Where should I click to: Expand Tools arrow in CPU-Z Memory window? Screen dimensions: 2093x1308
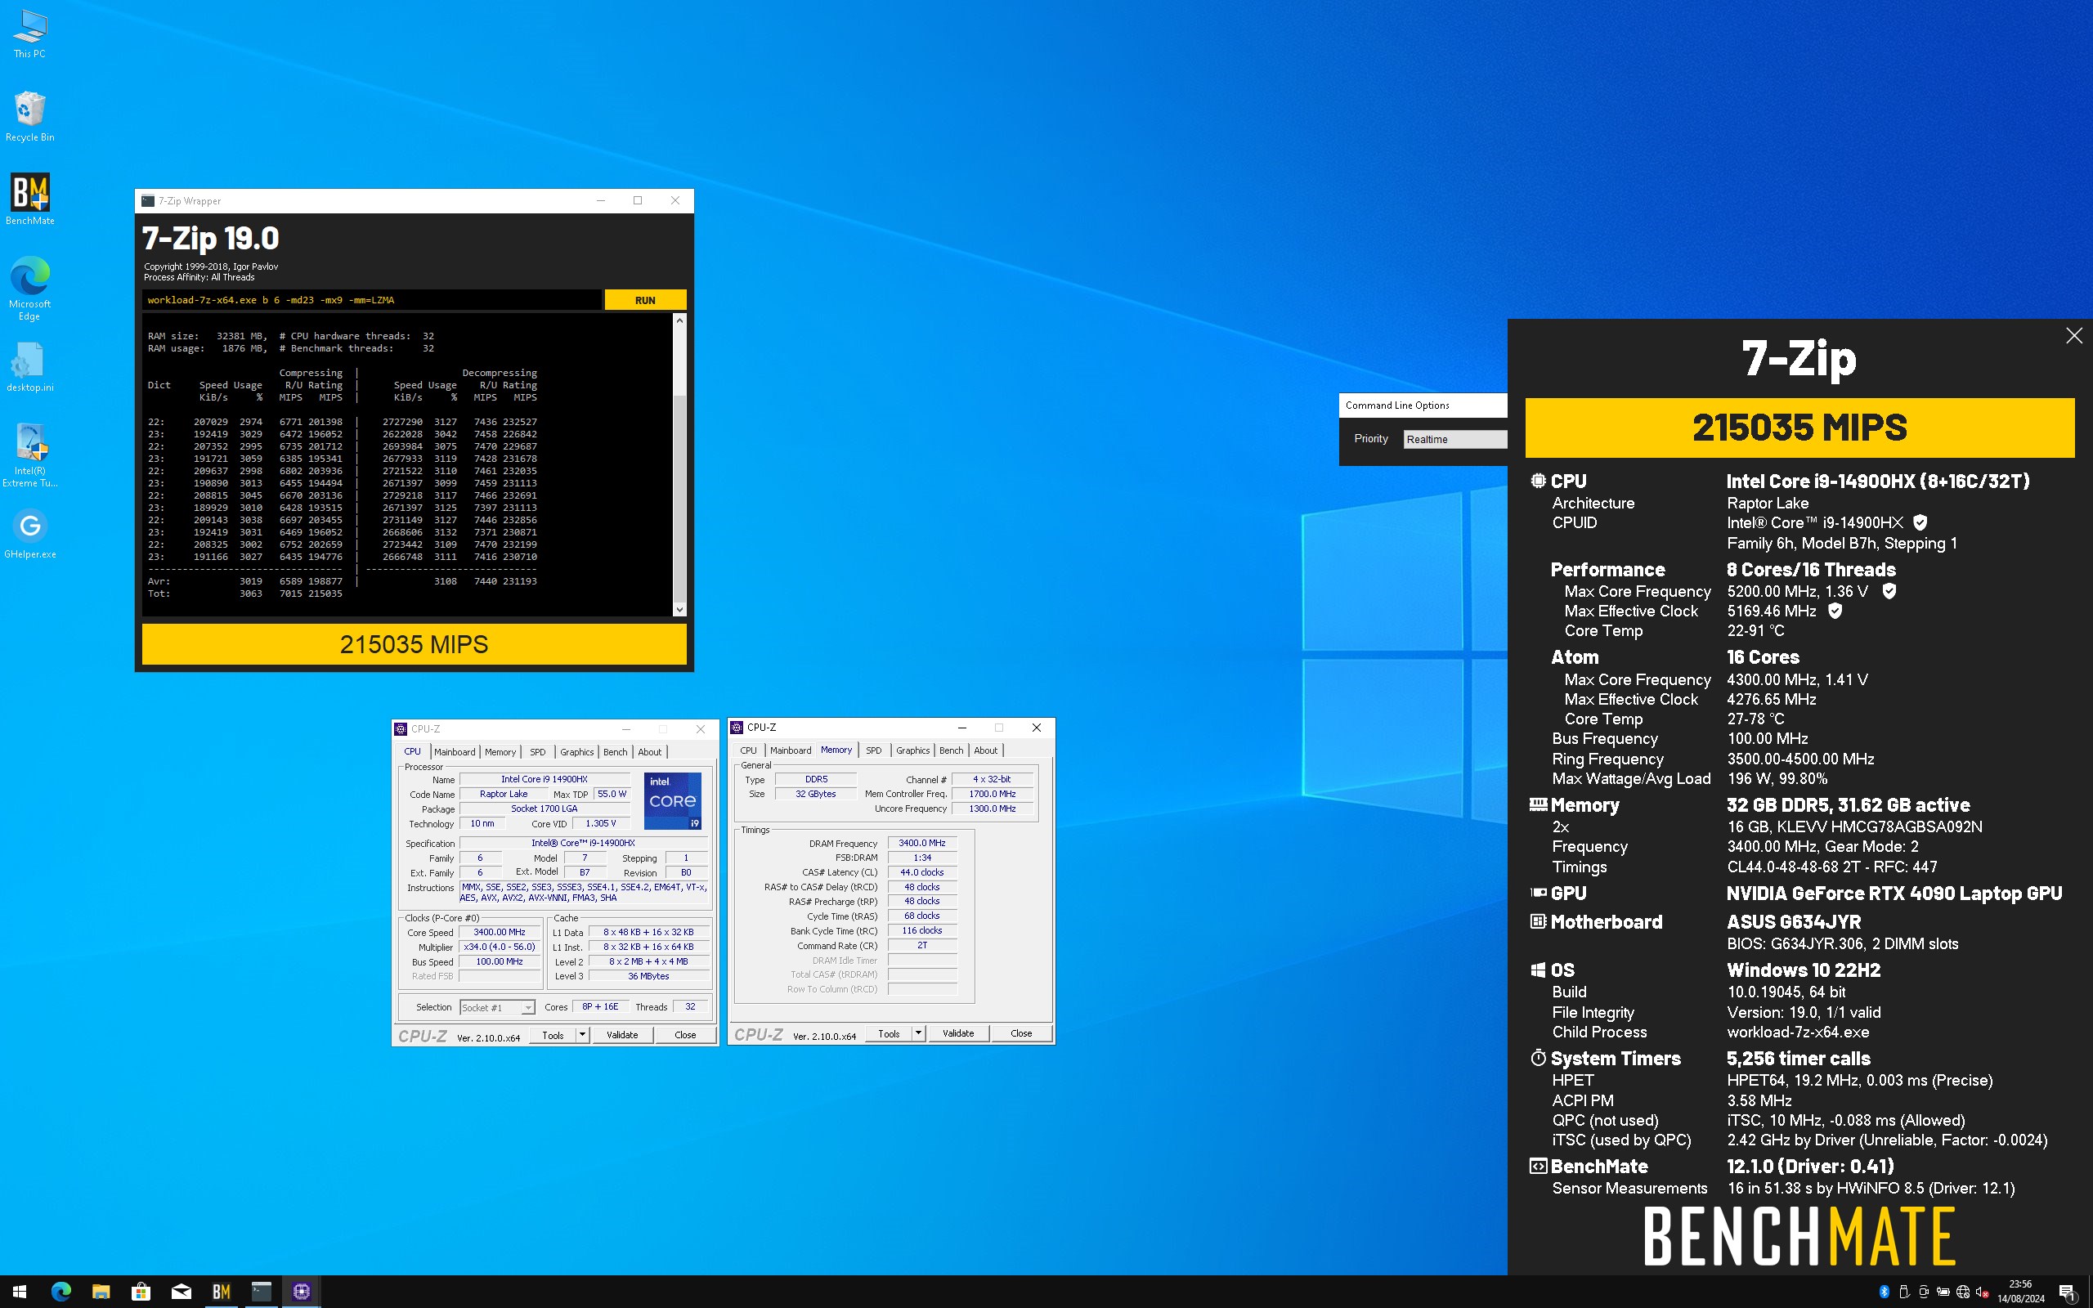pyautogui.click(x=918, y=1033)
